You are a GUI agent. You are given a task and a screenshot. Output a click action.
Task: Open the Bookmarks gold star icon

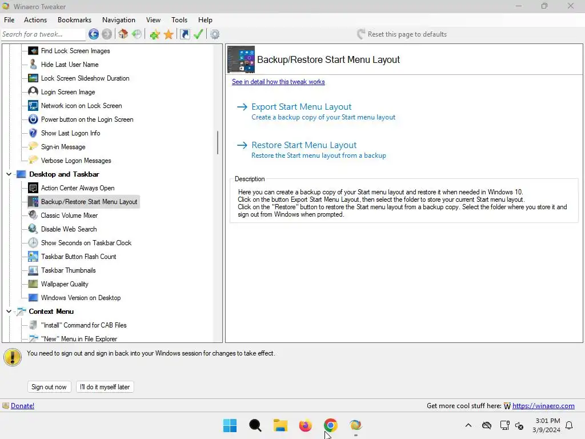click(169, 34)
